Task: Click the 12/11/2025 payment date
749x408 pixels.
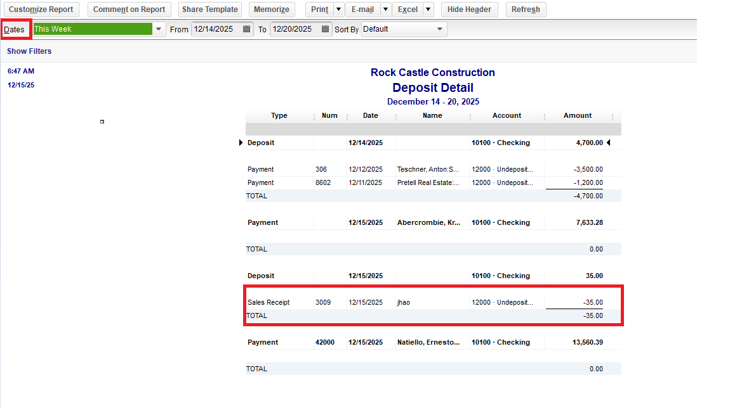Action: click(x=366, y=182)
